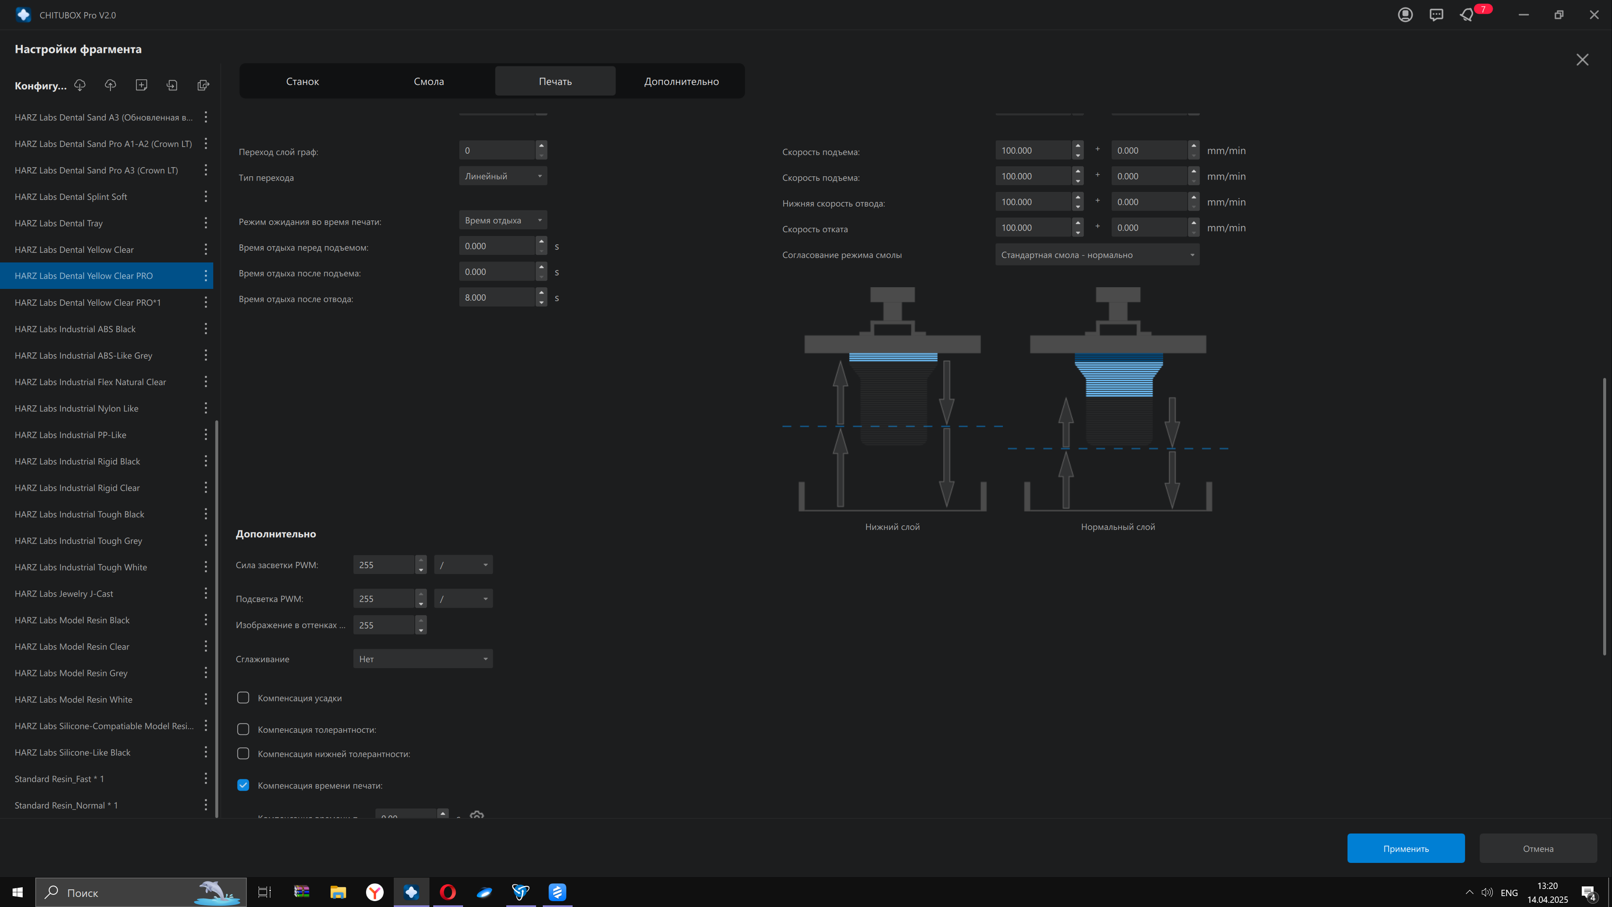Click the cloud upload profile icon
The height and width of the screenshot is (907, 1612).
click(x=110, y=85)
